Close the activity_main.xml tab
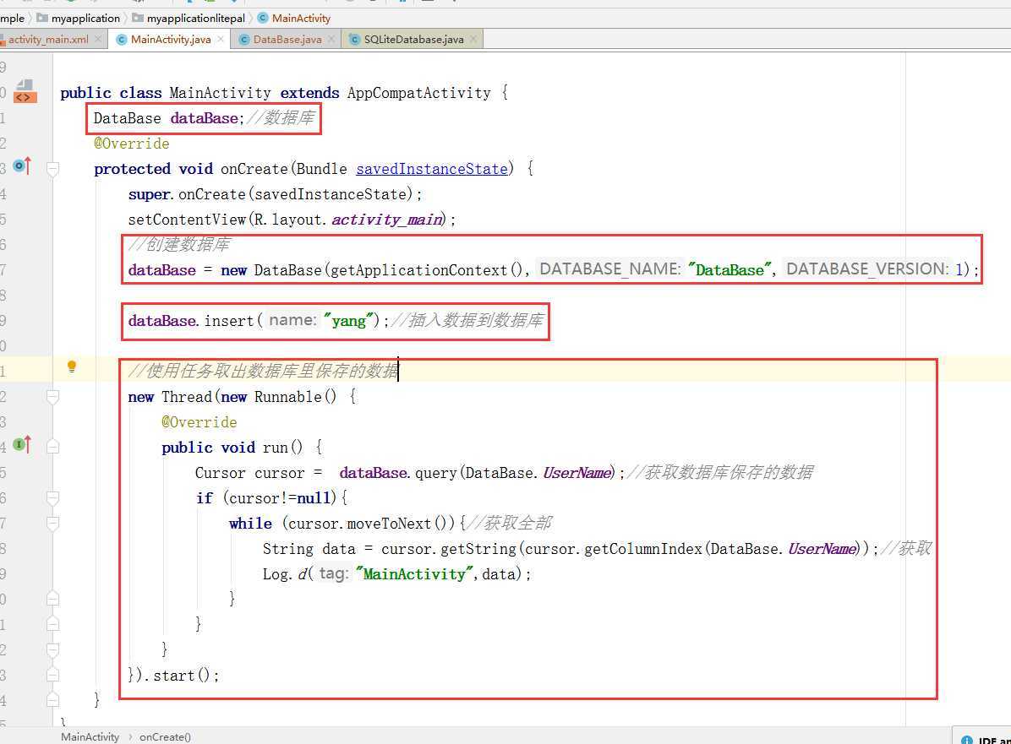The height and width of the screenshot is (744, 1011). 98,39
